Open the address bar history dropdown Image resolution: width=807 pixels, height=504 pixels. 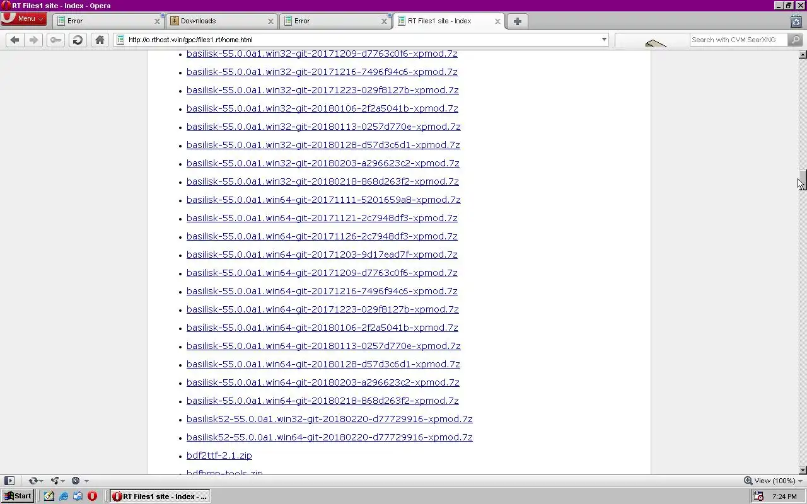pyautogui.click(x=603, y=40)
